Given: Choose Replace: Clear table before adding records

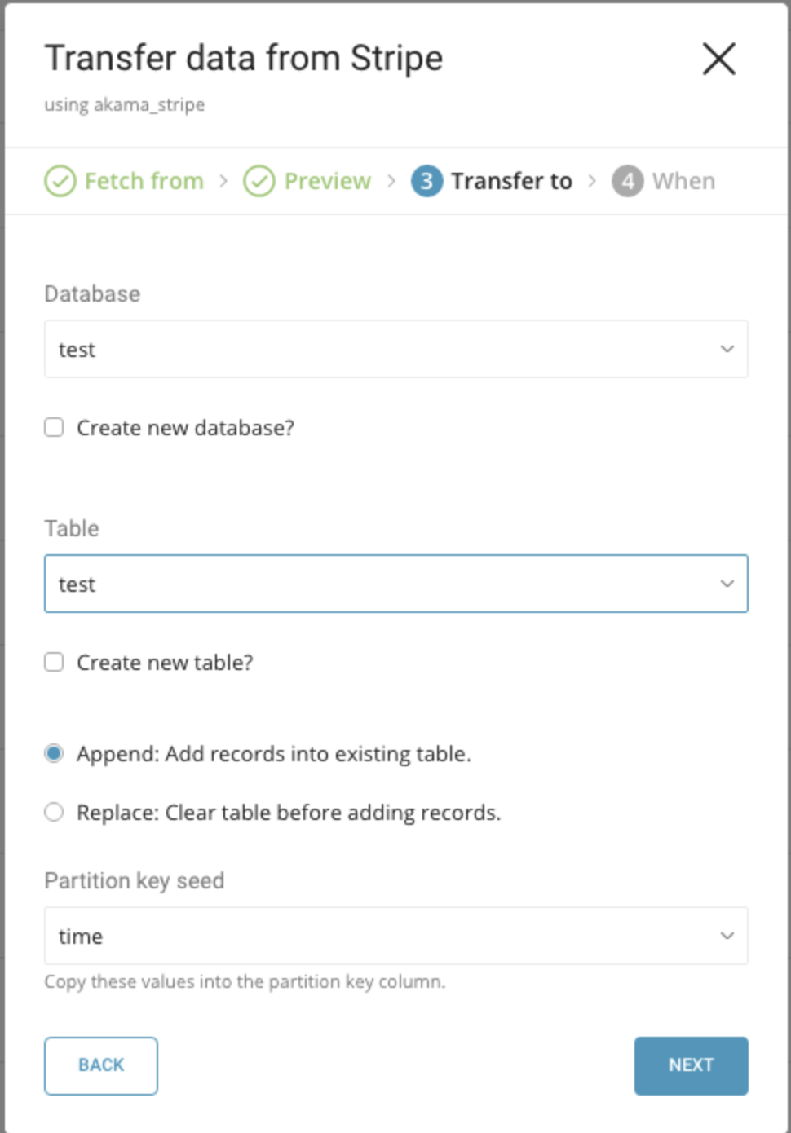Looking at the screenshot, I should (54, 812).
